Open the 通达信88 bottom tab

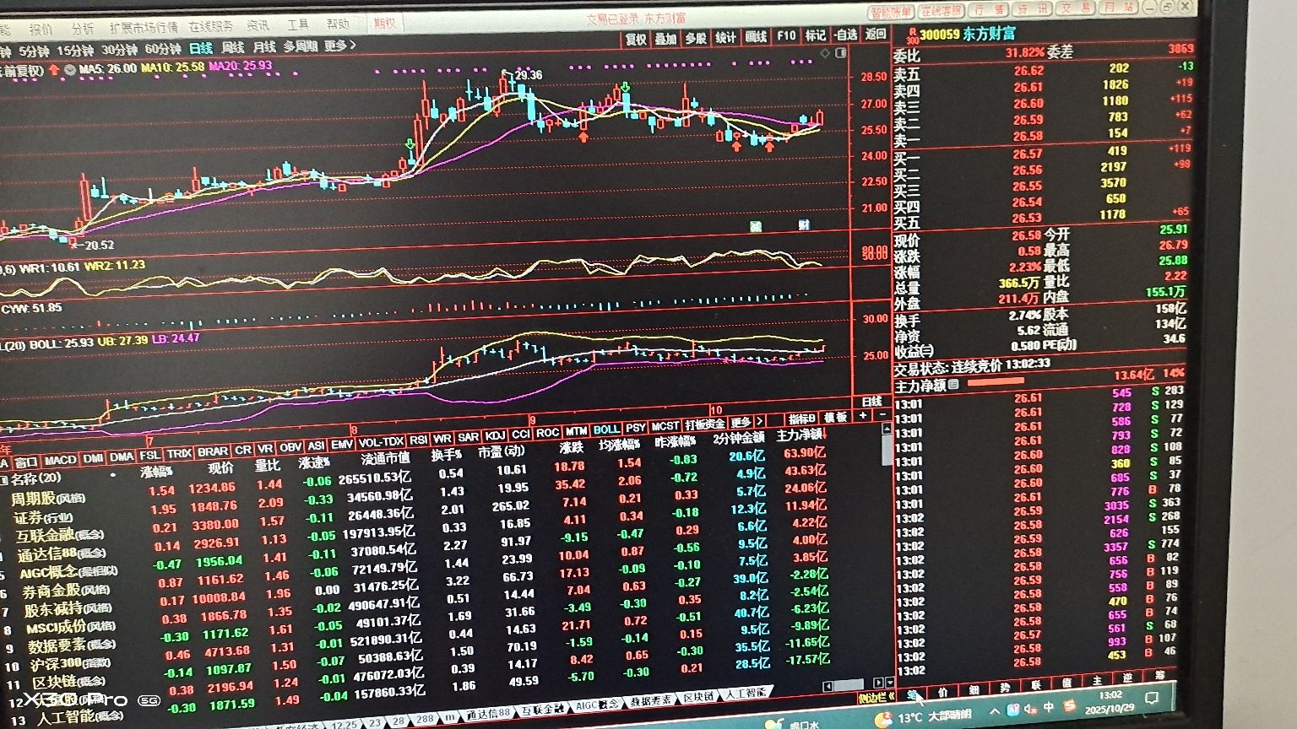[x=488, y=714]
